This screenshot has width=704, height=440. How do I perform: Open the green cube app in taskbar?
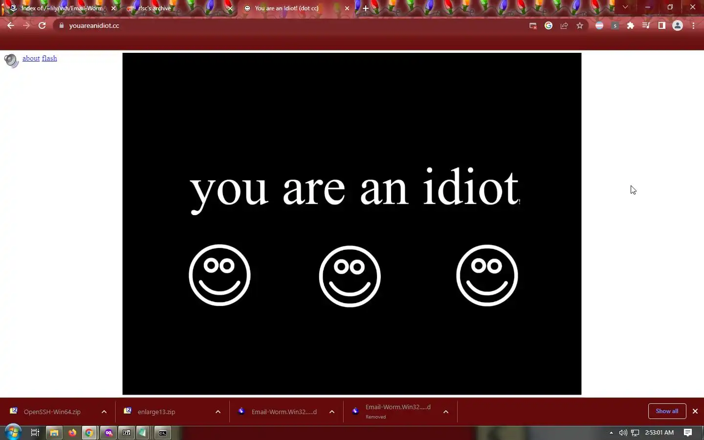143,433
